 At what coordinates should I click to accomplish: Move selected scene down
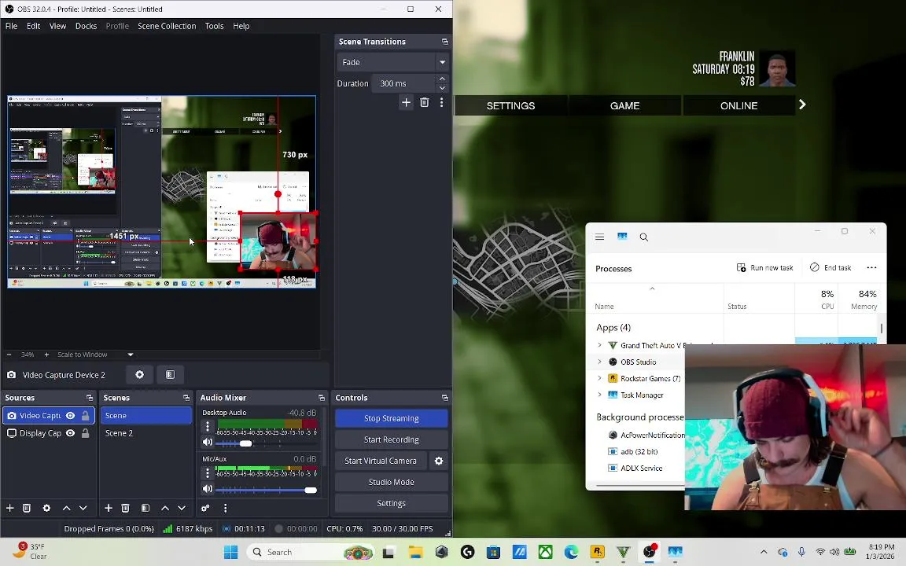[x=182, y=509]
